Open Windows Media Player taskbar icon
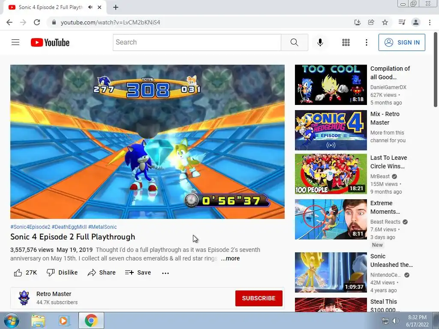 tap(64, 321)
